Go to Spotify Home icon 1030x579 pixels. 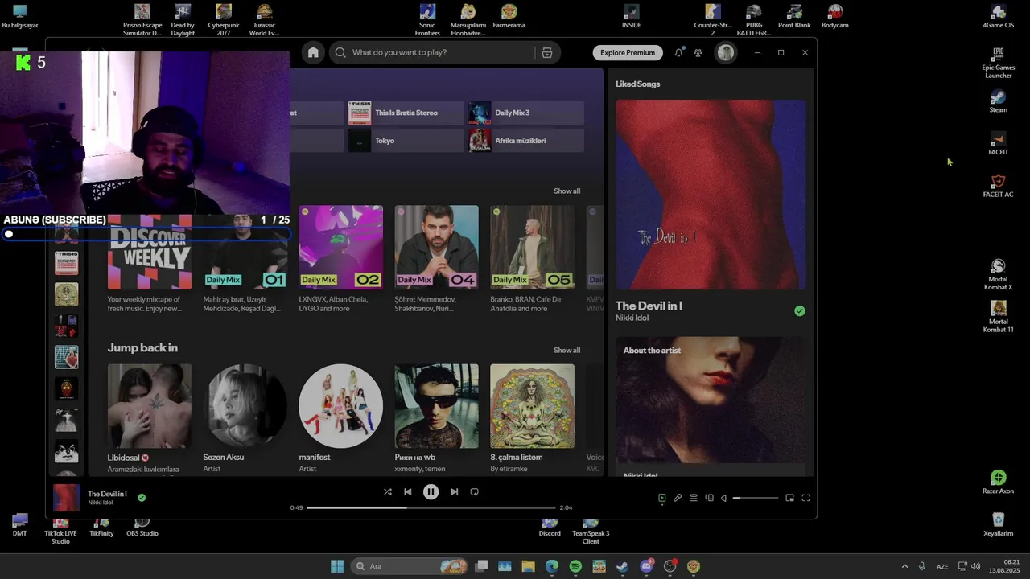(x=313, y=52)
